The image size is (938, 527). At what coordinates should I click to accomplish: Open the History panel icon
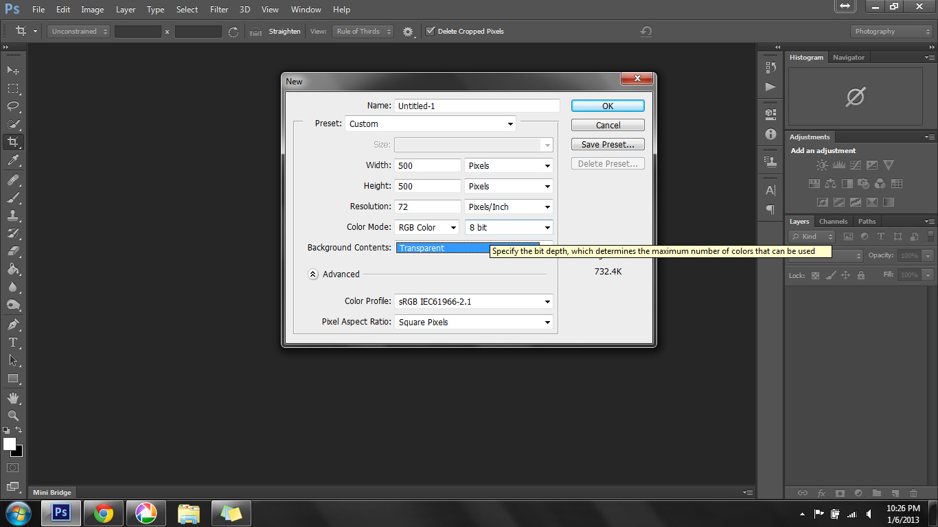coord(770,67)
